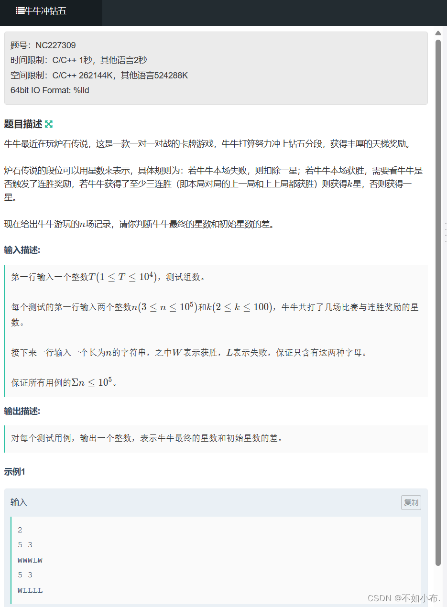Click the 输入描述 section heading
The image size is (447, 607).
22,250
